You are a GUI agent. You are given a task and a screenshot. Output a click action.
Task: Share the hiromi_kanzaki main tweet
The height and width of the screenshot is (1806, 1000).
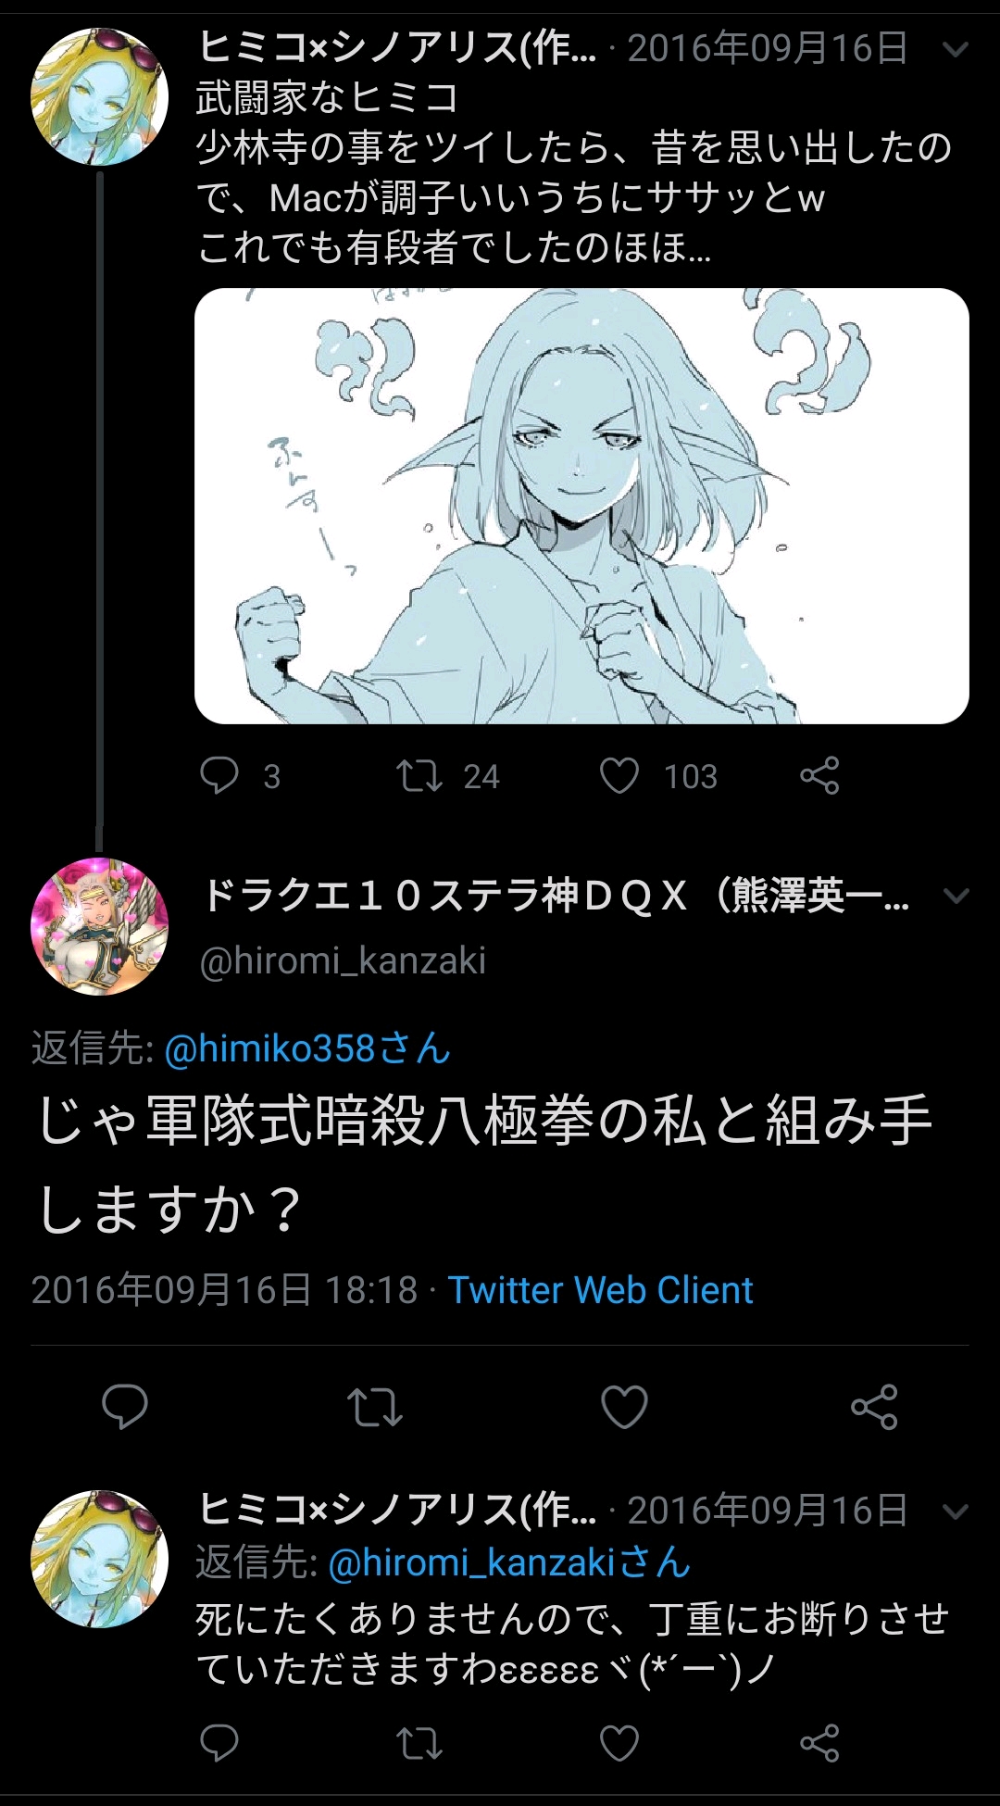(x=875, y=1407)
